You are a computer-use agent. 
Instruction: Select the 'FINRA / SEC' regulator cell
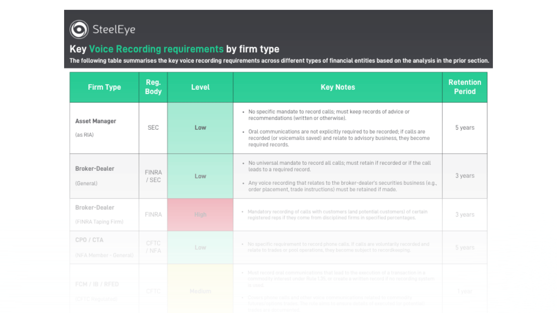(x=153, y=176)
